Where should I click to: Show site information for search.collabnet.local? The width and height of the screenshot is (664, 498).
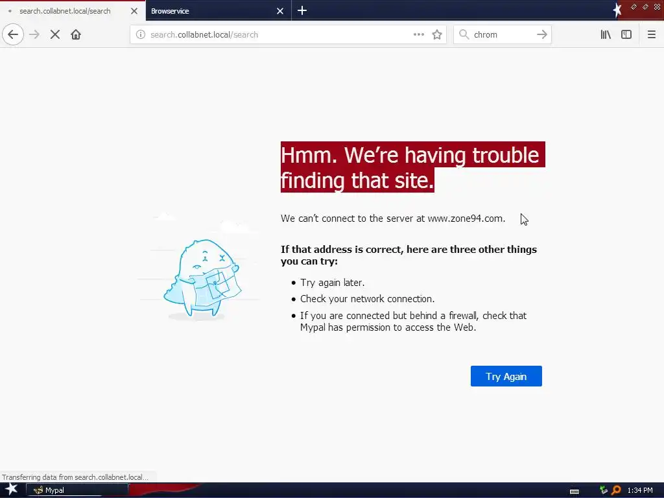pyautogui.click(x=141, y=35)
